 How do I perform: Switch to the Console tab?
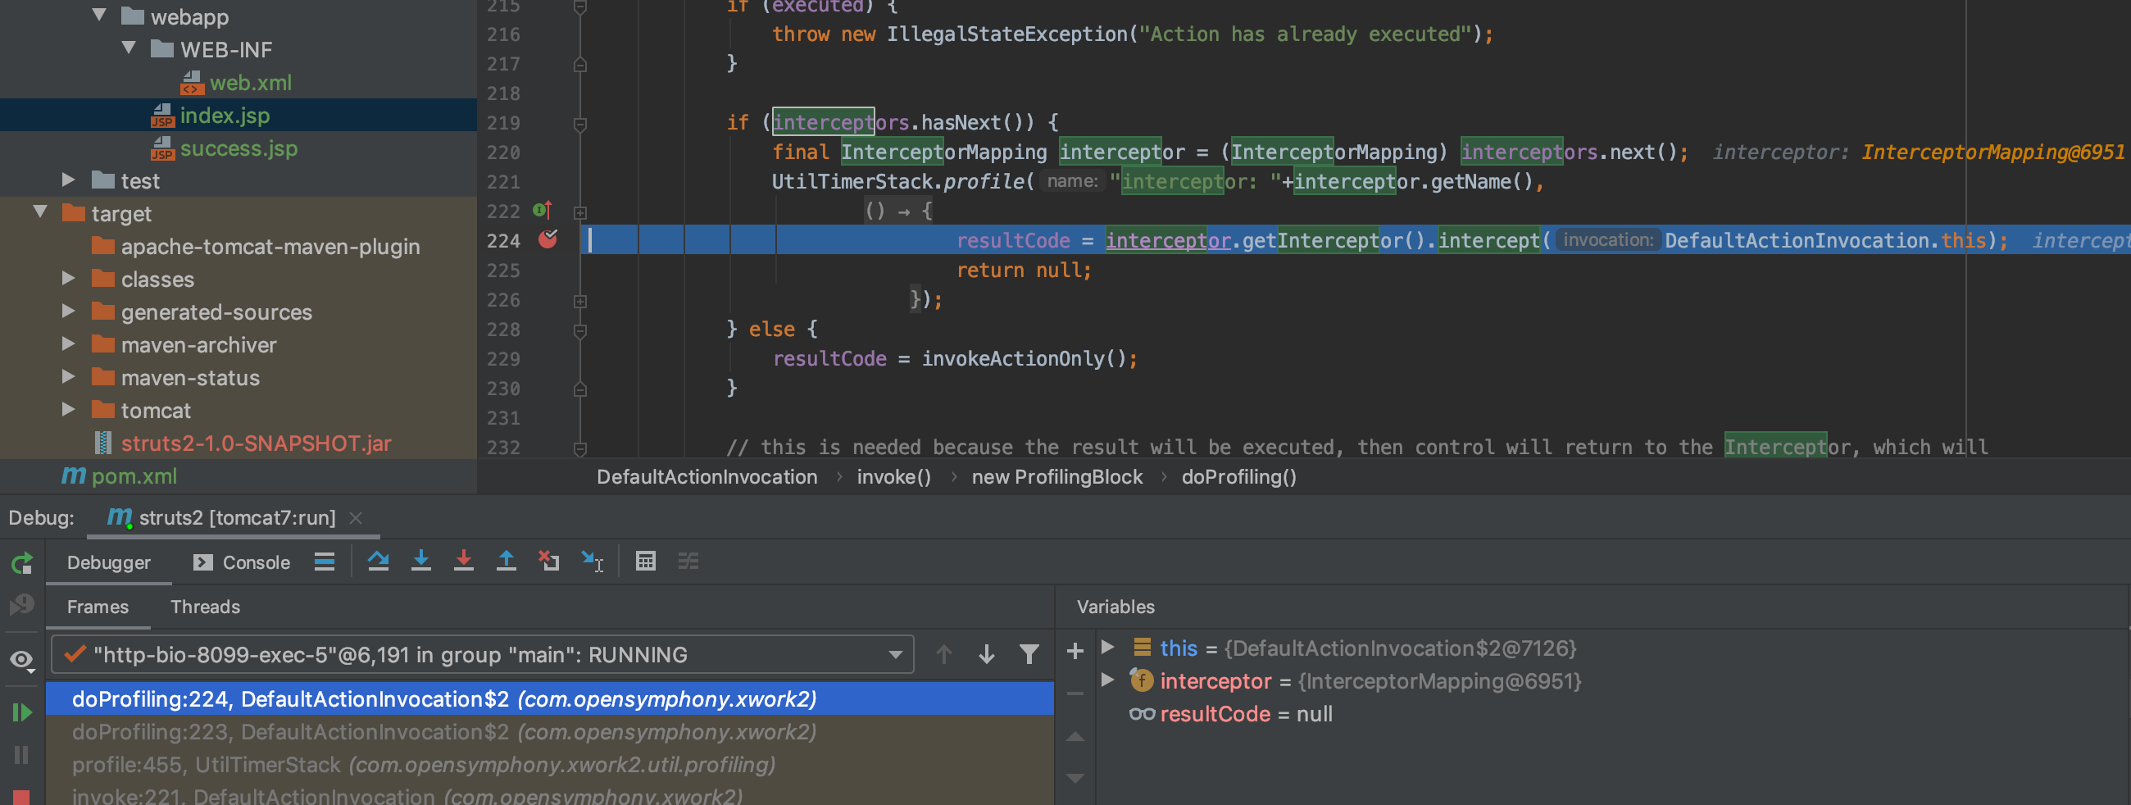(x=242, y=562)
